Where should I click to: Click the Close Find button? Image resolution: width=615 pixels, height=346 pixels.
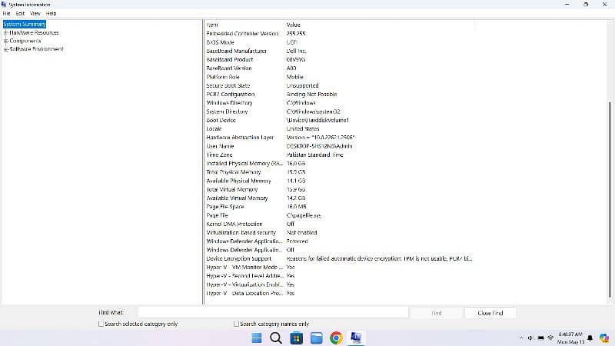click(490, 313)
